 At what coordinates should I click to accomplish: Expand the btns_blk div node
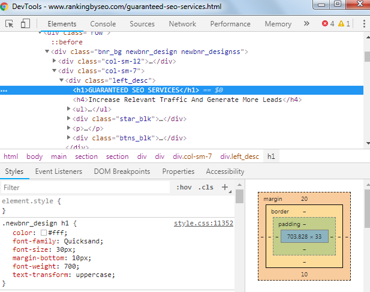click(69, 137)
